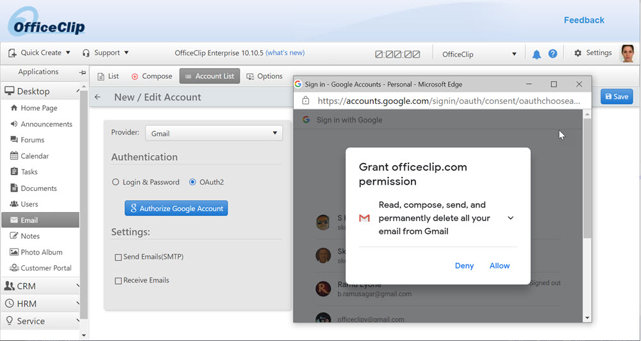
Task: Open Tasks in the sidebar
Action: click(24, 172)
